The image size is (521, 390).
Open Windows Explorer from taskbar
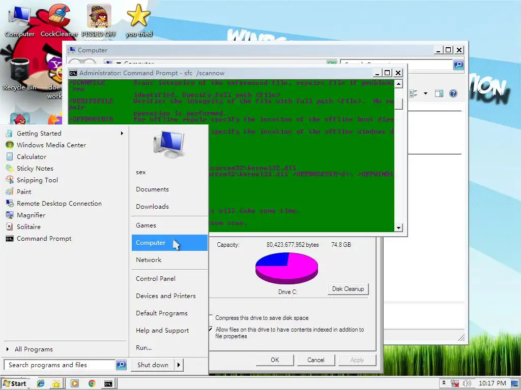click(x=56, y=383)
